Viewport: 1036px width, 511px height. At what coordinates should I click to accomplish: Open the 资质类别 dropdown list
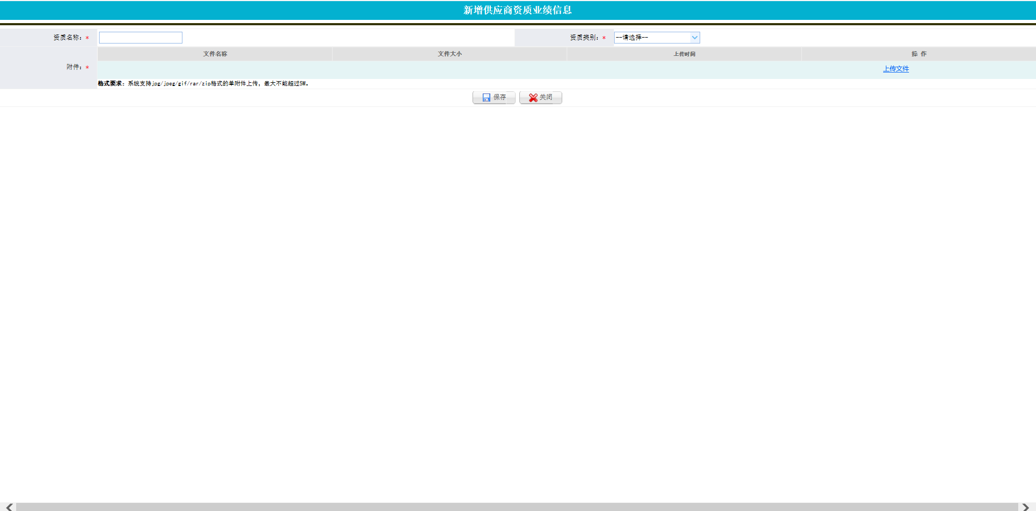[x=657, y=38]
